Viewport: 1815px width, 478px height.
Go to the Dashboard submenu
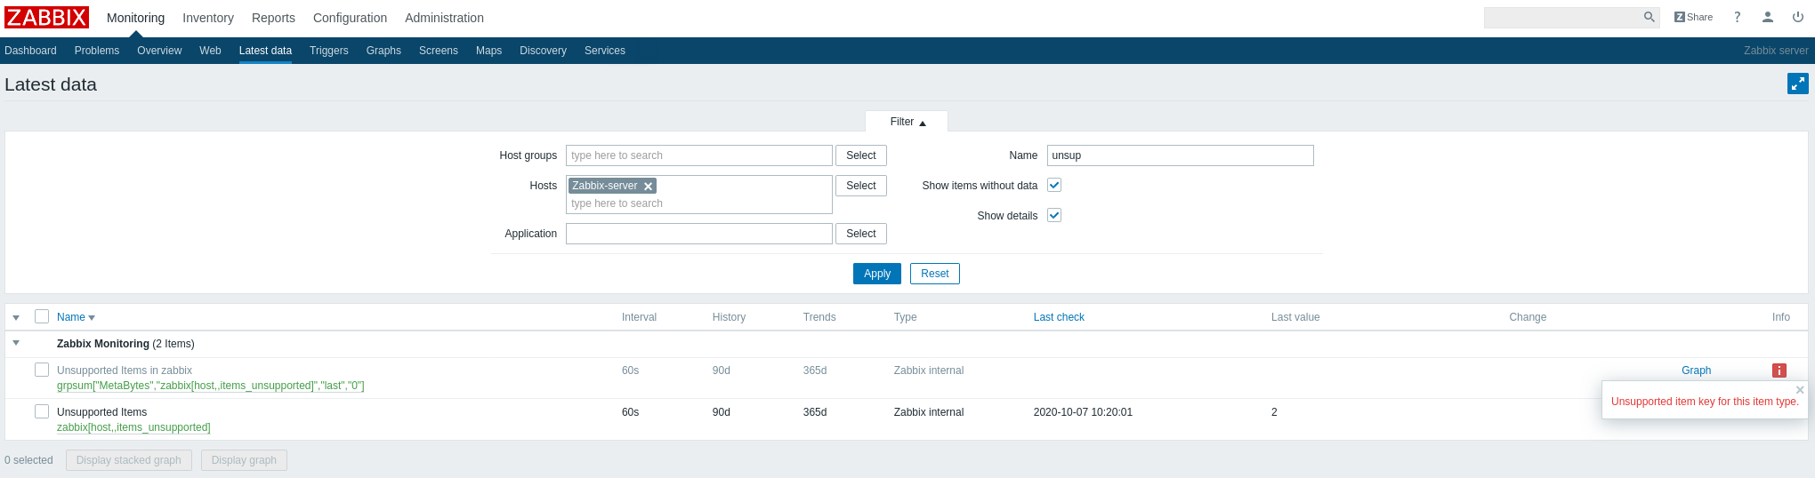coord(30,51)
